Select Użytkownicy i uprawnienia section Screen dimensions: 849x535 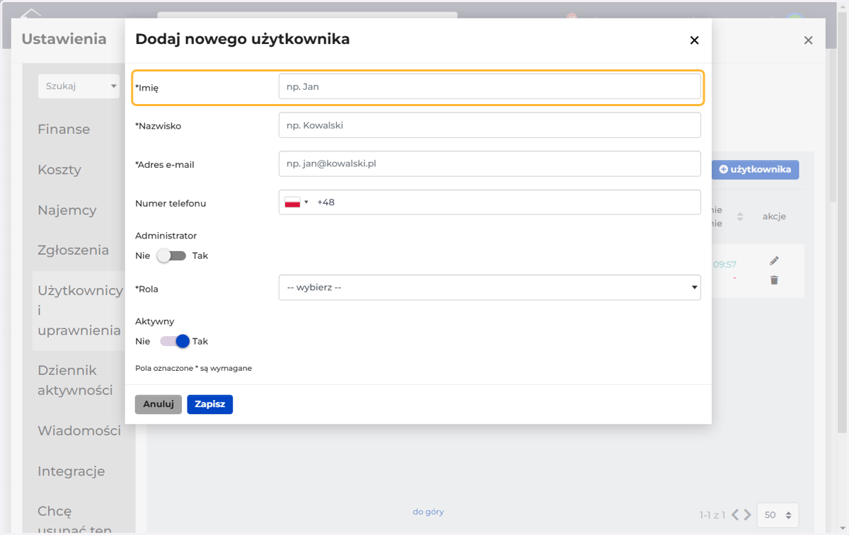tap(79, 311)
